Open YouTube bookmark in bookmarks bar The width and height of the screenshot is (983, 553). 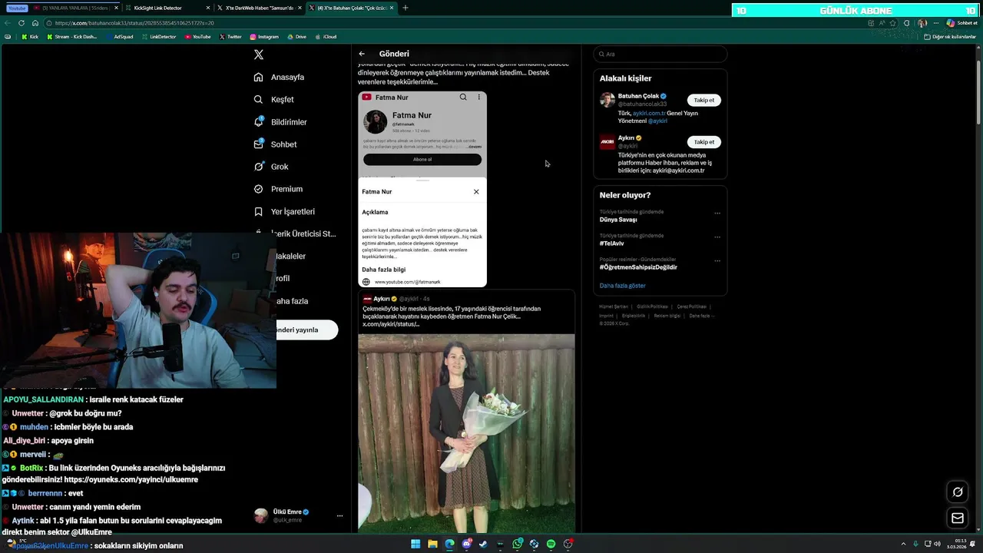click(197, 37)
